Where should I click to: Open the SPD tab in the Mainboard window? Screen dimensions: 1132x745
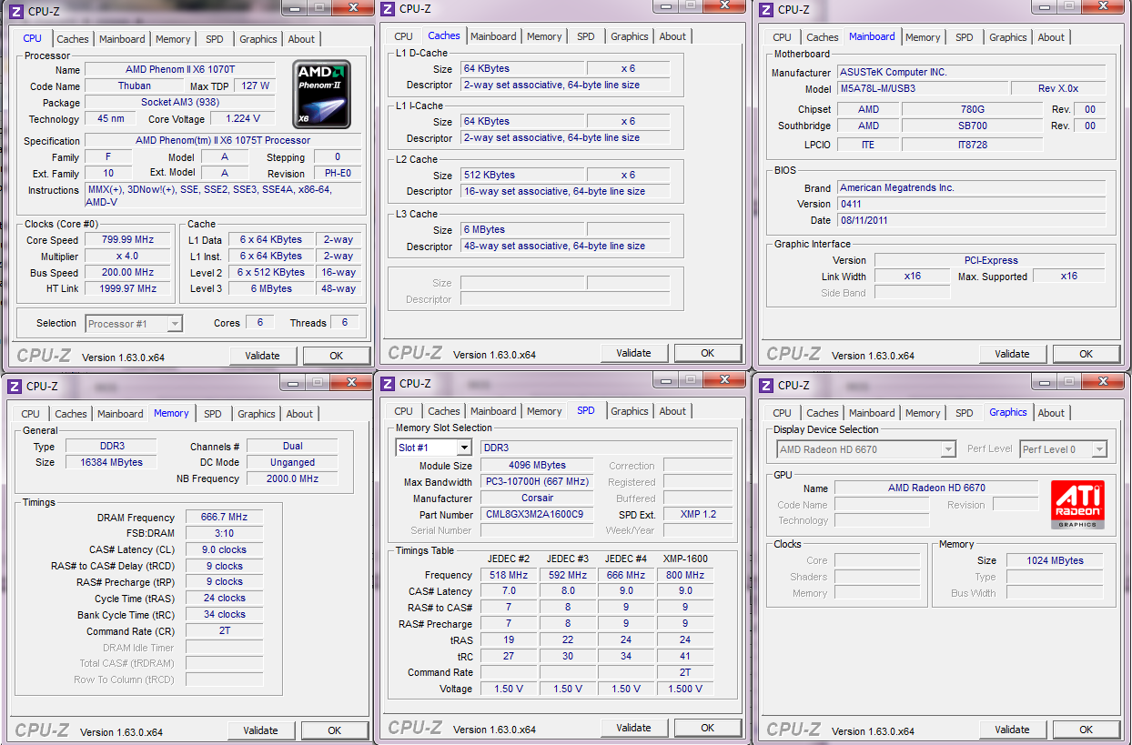[x=964, y=37]
